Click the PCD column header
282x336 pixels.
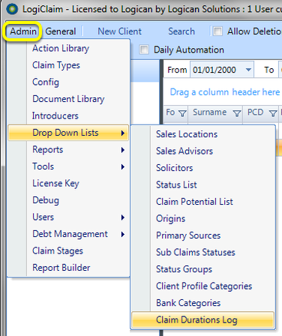tap(260, 112)
